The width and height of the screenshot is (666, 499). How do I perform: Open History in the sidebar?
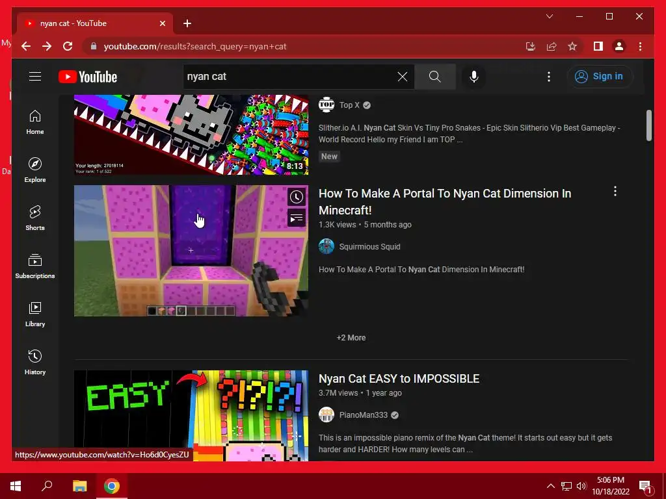click(x=35, y=362)
